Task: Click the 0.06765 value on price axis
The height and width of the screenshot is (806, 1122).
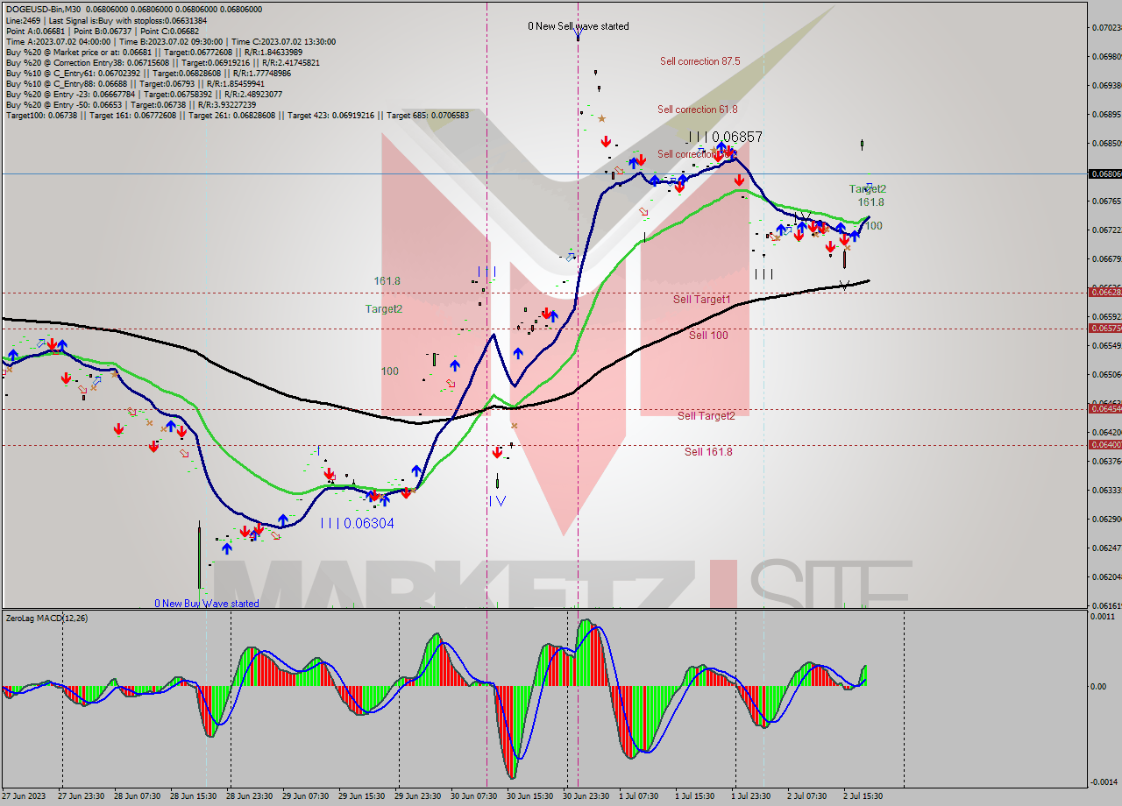Action: tap(1106, 201)
